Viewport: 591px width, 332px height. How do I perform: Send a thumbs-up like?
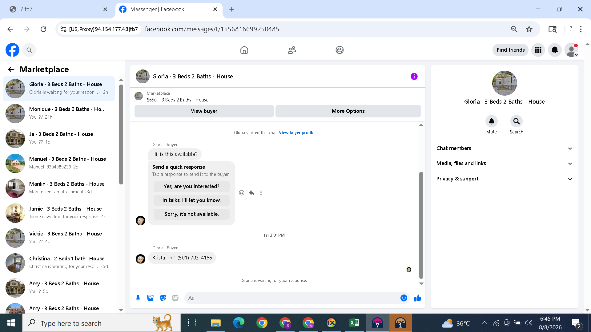pyautogui.click(x=418, y=298)
